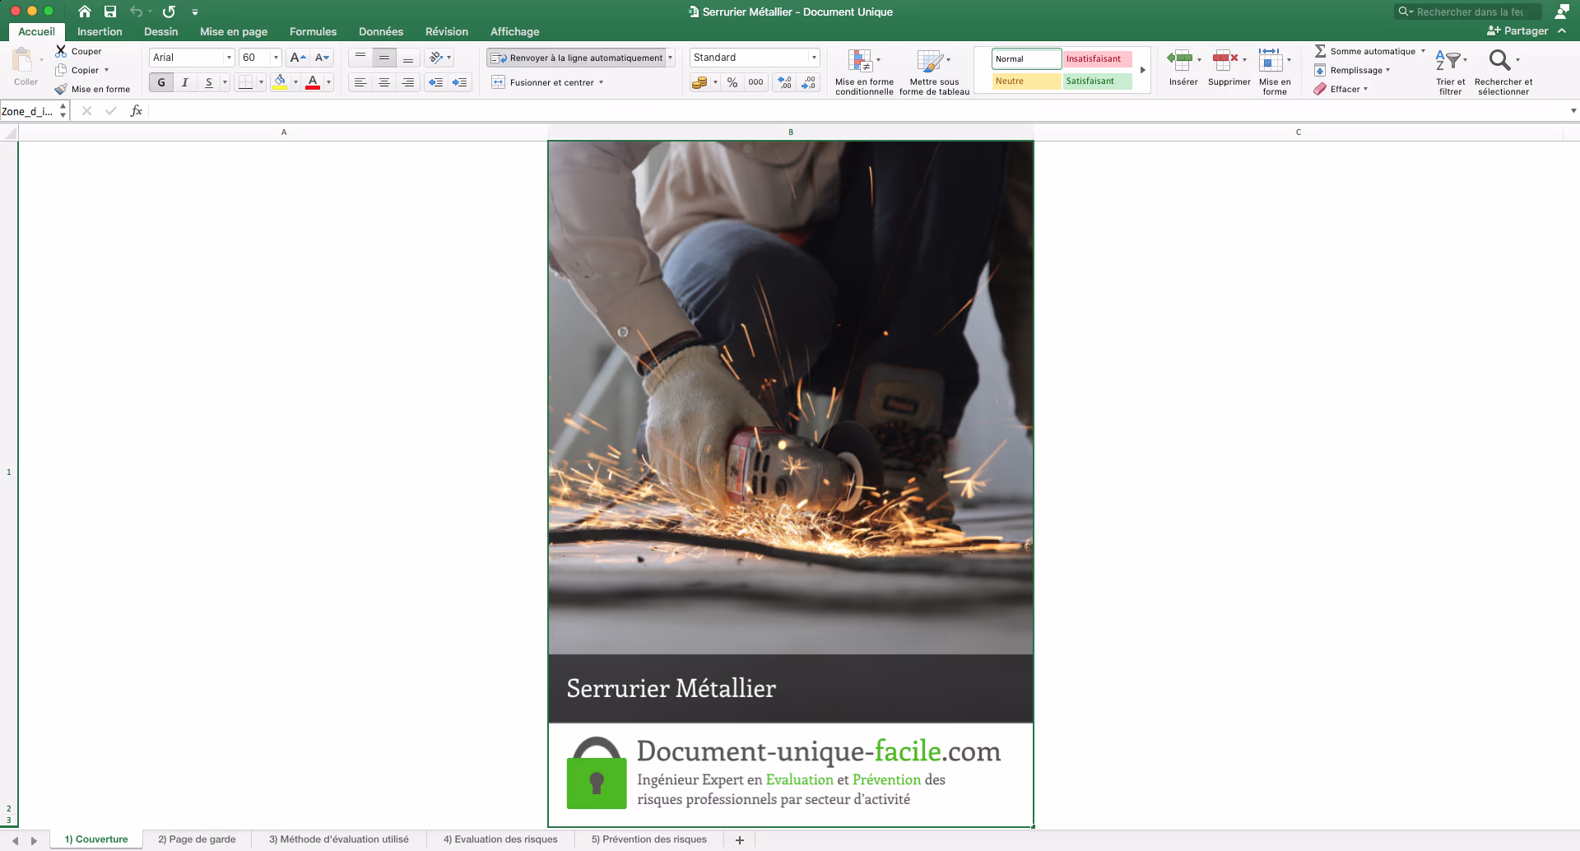Switch to sheet 2) Page de garde
This screenshot has height=851, width=1580.
coord(197,839)
